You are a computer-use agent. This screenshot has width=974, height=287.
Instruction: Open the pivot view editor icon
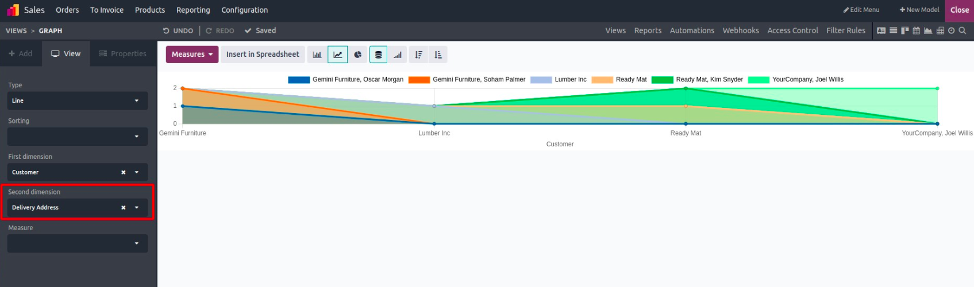(x=940, y=30)
